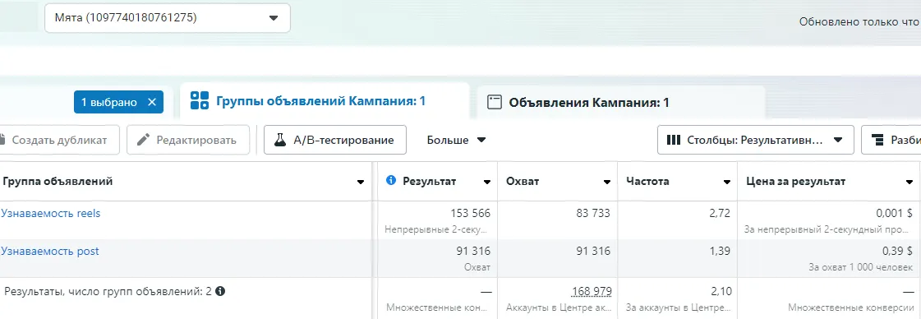Open the Узнаваемость reels ad set
This screenshot has width=921, height=319.
point(50,213)
